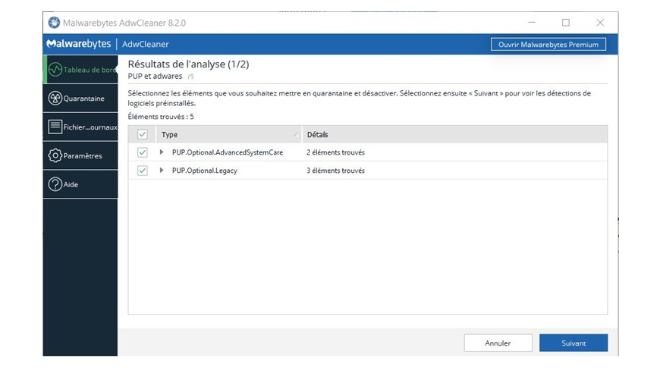Viewport: 660px width, 379px height.
Task: Open the Fichier...ournaux log files section
Action: click(81, 127)
